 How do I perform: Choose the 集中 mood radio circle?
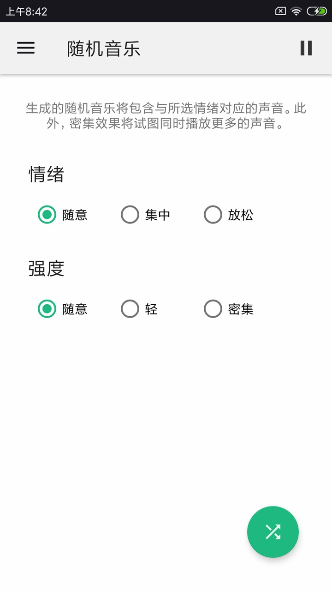(130, 215)
